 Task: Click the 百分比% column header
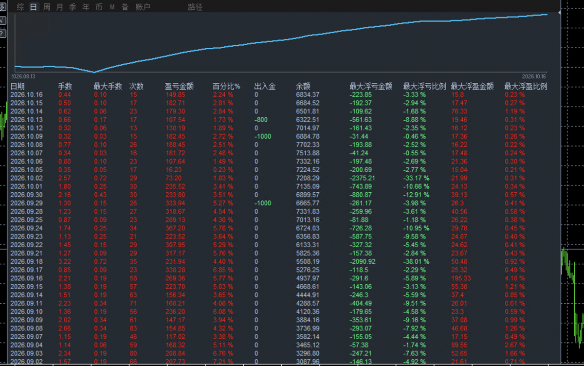[x=227, y=86]
